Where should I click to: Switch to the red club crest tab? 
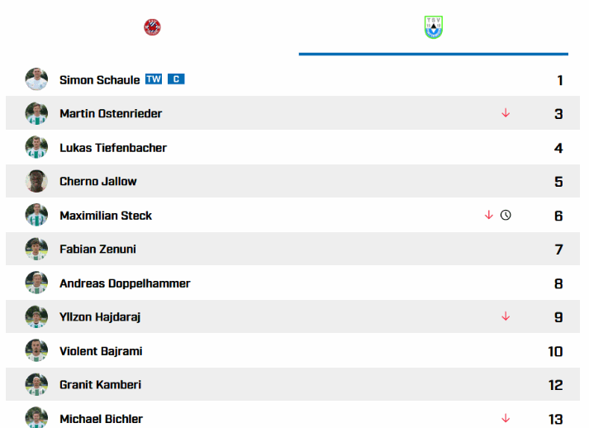point(152,27)
